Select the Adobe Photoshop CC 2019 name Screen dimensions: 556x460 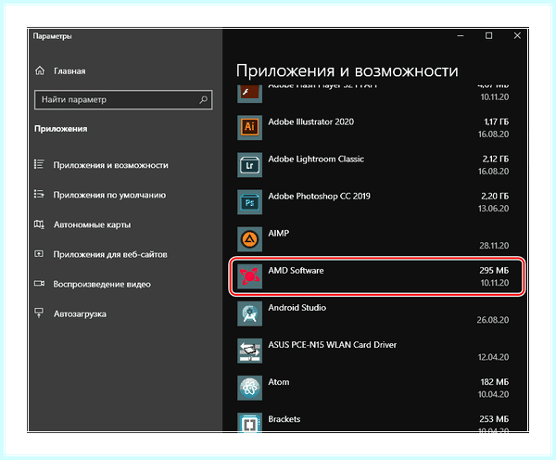click(x=319, y=196)
